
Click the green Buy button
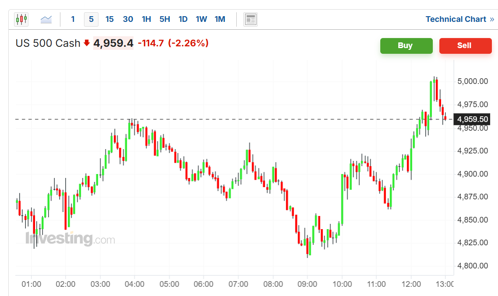click(406, 45)
